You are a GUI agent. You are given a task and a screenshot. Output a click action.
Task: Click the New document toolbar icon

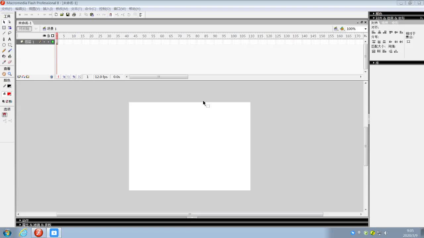[56, 15]
